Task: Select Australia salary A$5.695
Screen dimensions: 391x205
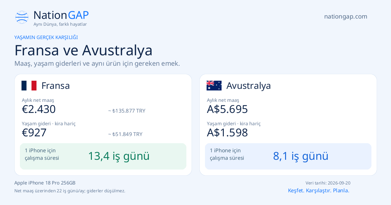Action: tap(227, 109)
